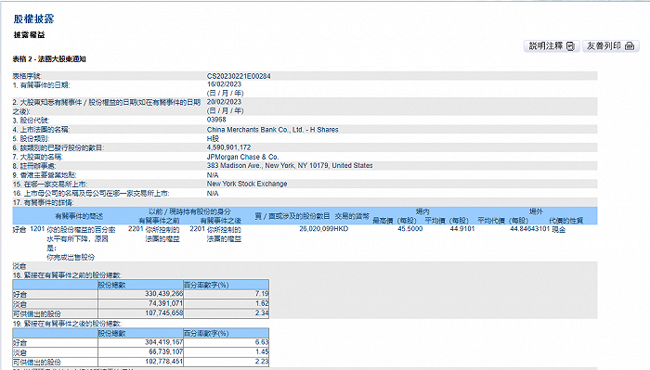Select short position after 66,739,107

pos(166,351)
